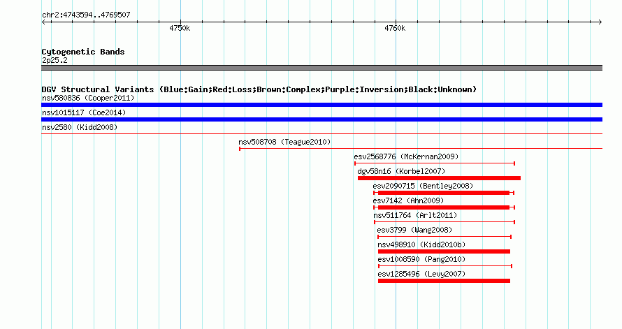Screen dimensions: 622x329
Task: Open dgv58n16 (Korbel2007) variant label
Action: [401, 171]
